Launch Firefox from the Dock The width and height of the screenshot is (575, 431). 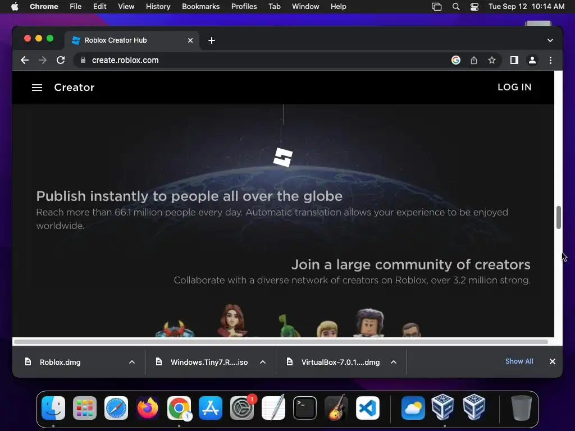point(148,408)
